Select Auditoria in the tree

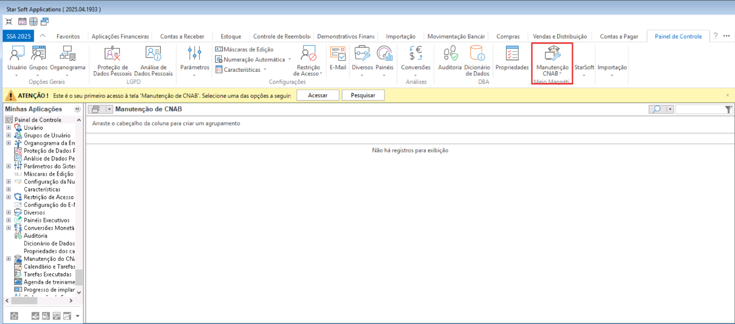click(x=35, y=236)
